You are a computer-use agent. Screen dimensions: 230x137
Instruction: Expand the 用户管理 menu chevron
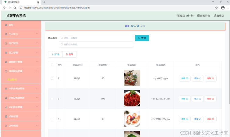tap(37, 43)
